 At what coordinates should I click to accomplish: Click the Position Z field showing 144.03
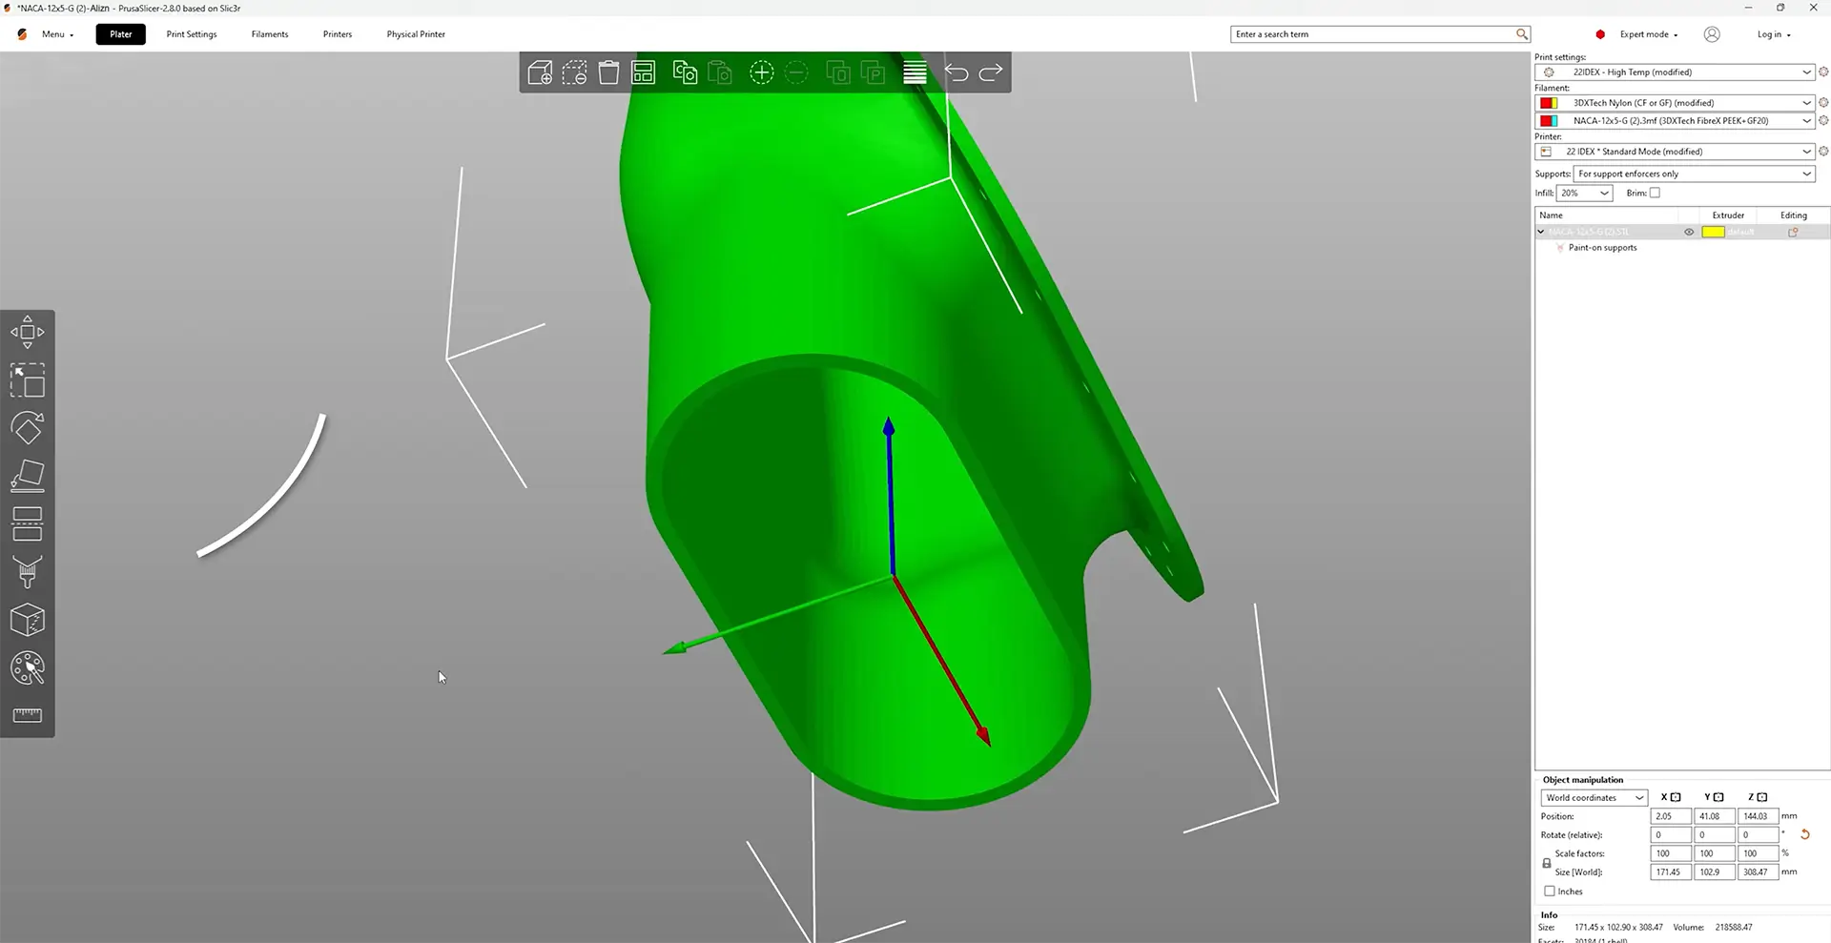point(1758,816)
